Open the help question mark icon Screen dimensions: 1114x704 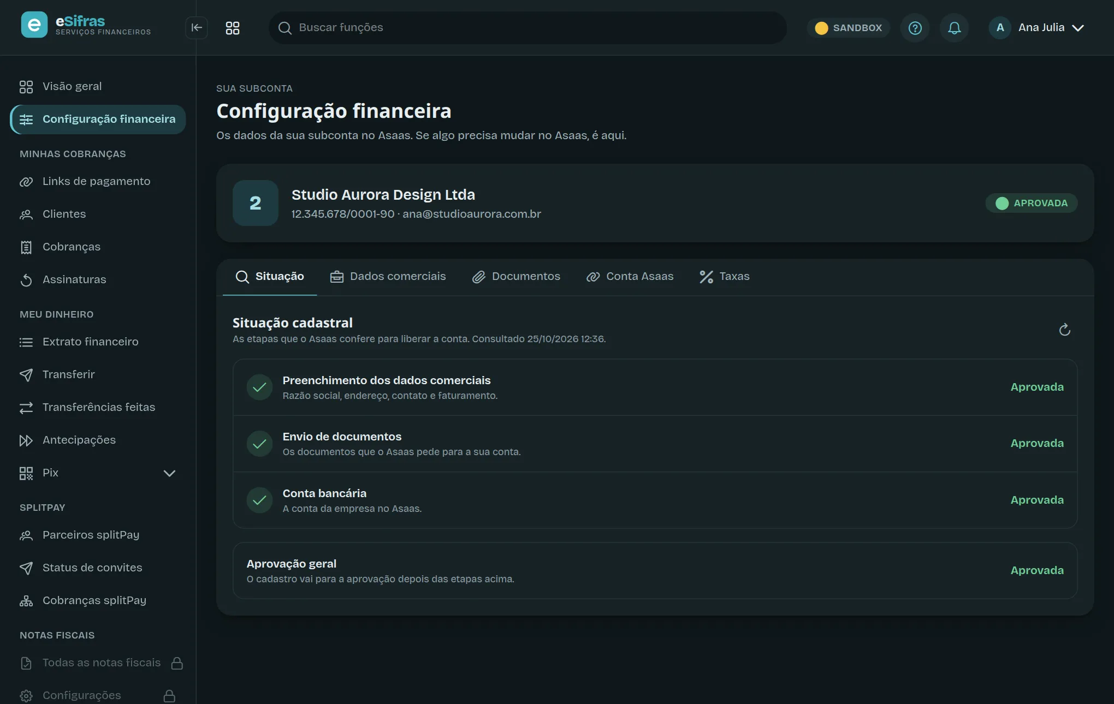[x=915, y=28]
